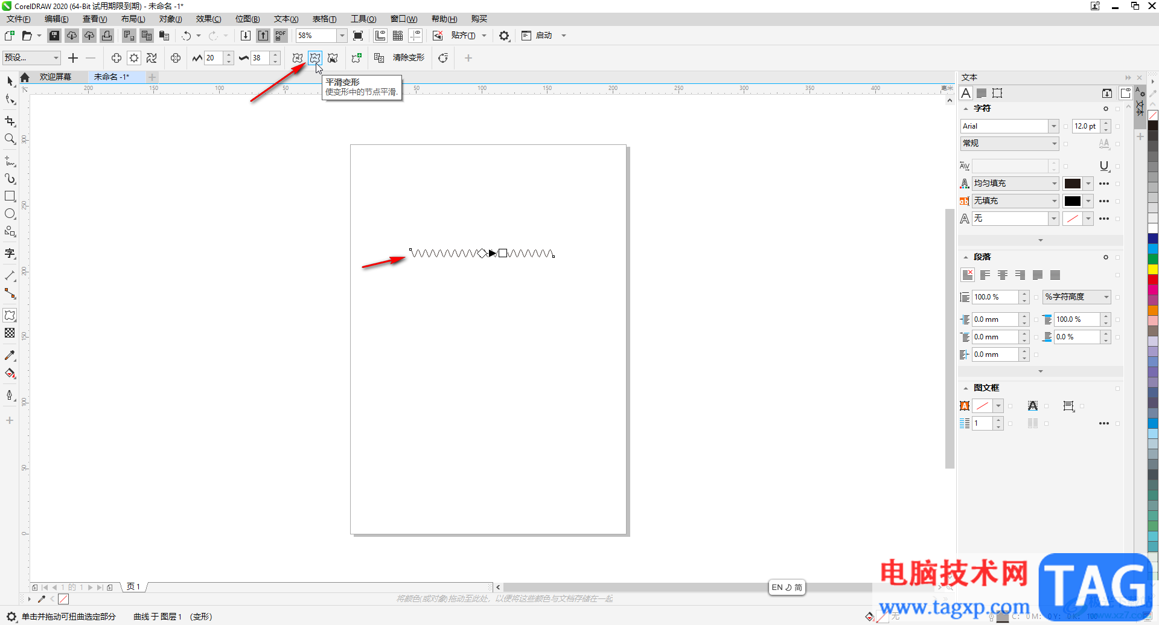Toggle show rulers icon
Screen dimensions: 1159x625
380,36
